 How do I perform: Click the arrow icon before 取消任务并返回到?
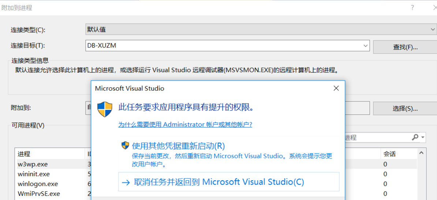tap(126, 182)
